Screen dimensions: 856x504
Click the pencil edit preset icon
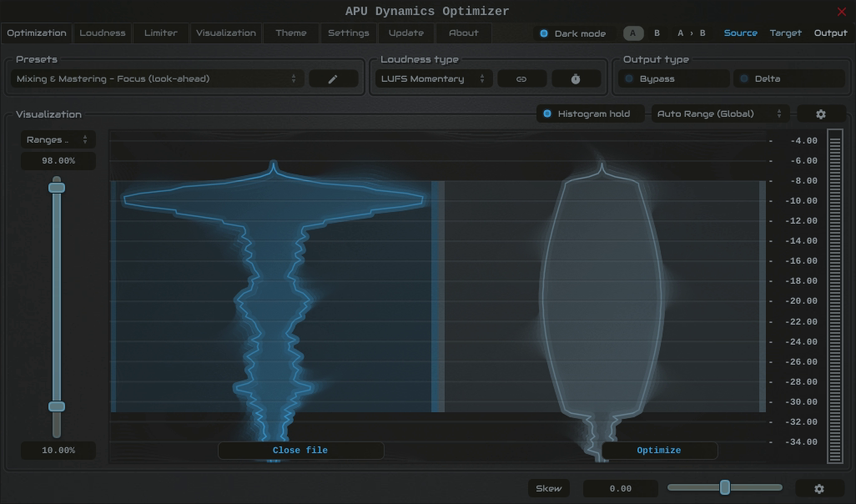click(x=333, y=79)
